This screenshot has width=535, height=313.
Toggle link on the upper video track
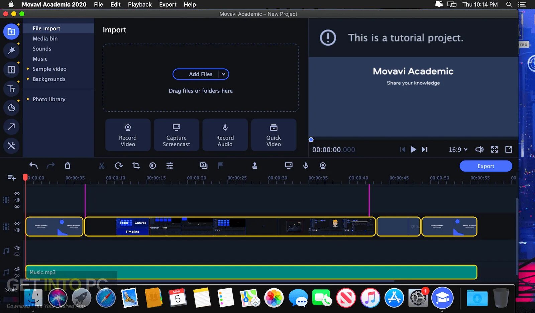coord(17,206)
